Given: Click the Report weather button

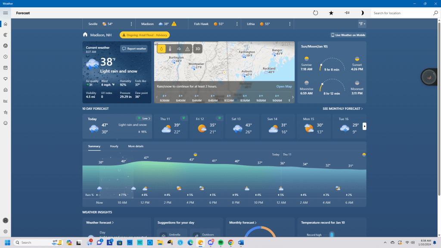Looking at the screenshot, I should click(134, 49).
